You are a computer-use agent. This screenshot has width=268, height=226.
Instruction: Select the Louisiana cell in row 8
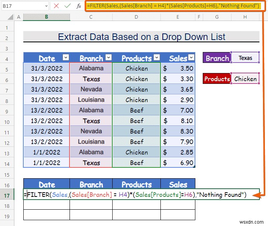click(91, 100)
